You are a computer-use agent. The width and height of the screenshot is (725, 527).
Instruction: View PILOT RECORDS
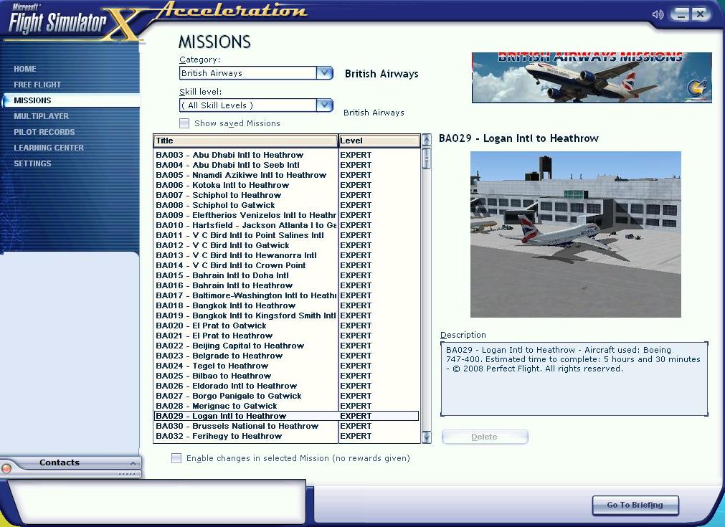click(x=44, y=132)
